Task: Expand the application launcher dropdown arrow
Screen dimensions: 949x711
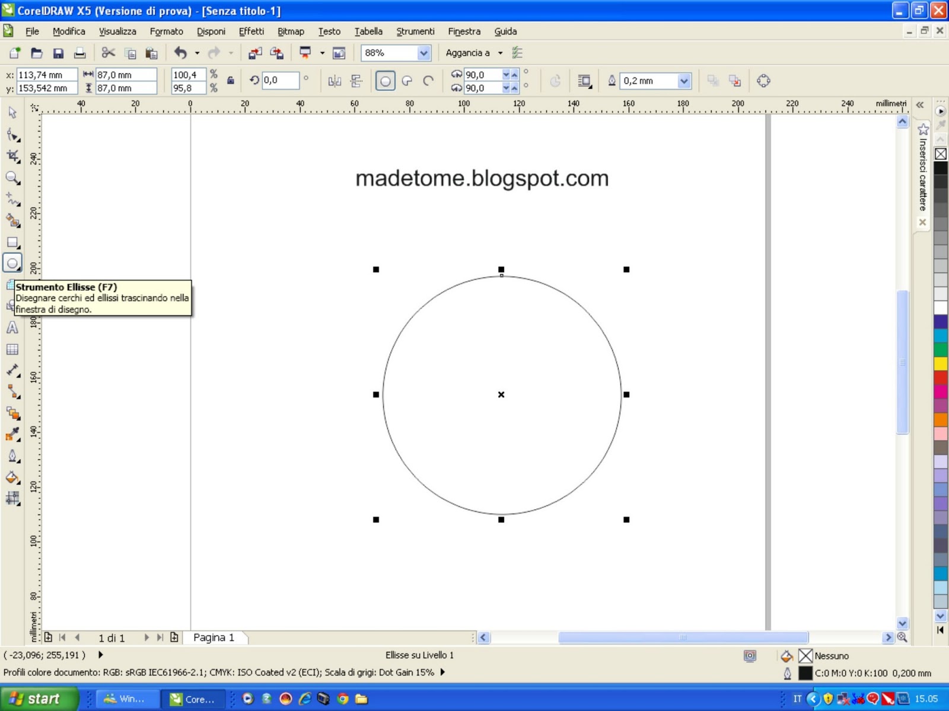Action: pos(323,53)
